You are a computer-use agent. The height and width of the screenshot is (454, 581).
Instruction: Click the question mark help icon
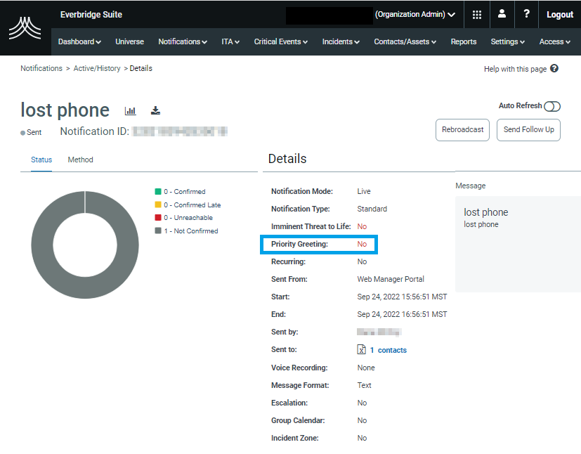tap(526, 14)
